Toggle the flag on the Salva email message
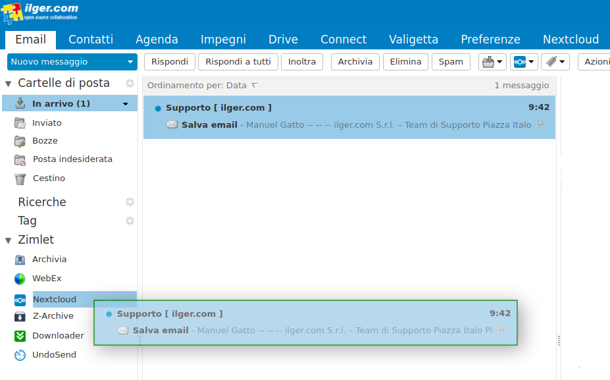Image resolution: width=610 pixels, height=380 pixels. (541, 124)
